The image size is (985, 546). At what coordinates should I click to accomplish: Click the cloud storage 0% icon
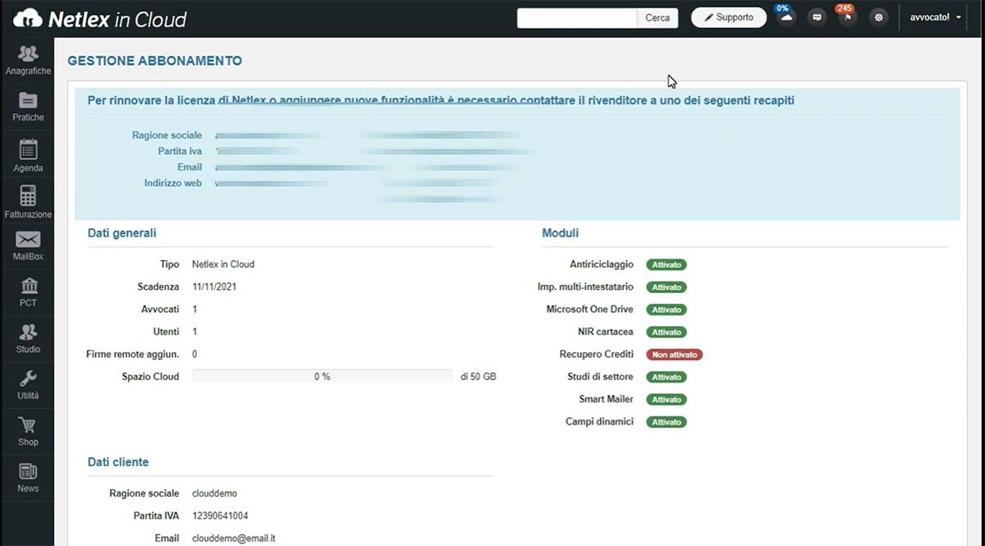[786, 17]
